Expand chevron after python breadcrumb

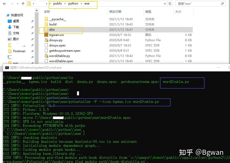click(x=81, y=4)
